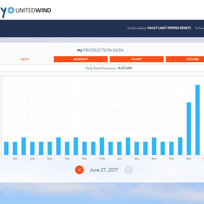Click the 7am production bar
The width and height of the screenshot is (204, 204).
67,148
